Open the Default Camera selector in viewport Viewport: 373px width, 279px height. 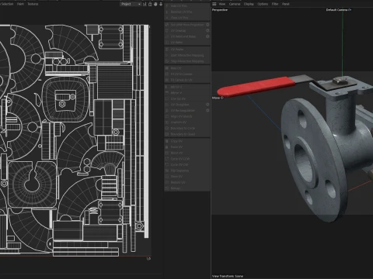(339, 10)
